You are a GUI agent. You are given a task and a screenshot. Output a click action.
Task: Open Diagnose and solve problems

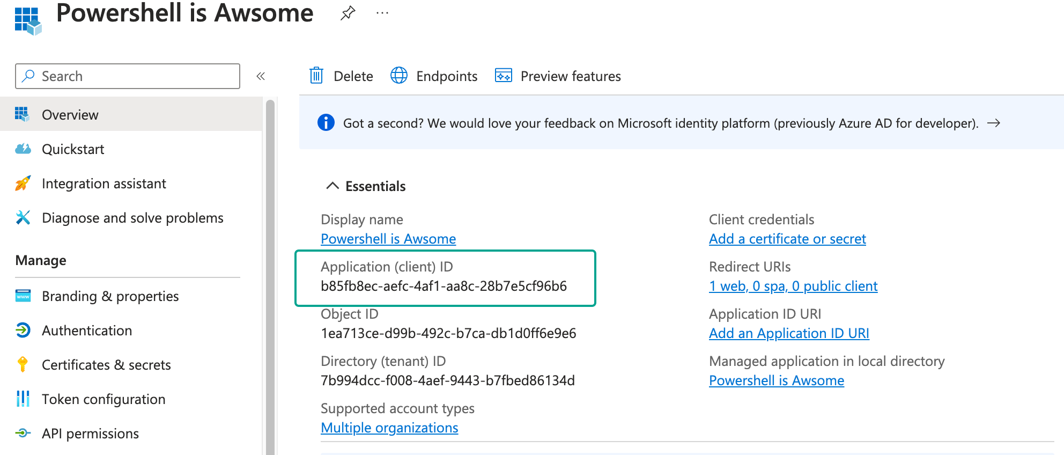click(132, 218)
